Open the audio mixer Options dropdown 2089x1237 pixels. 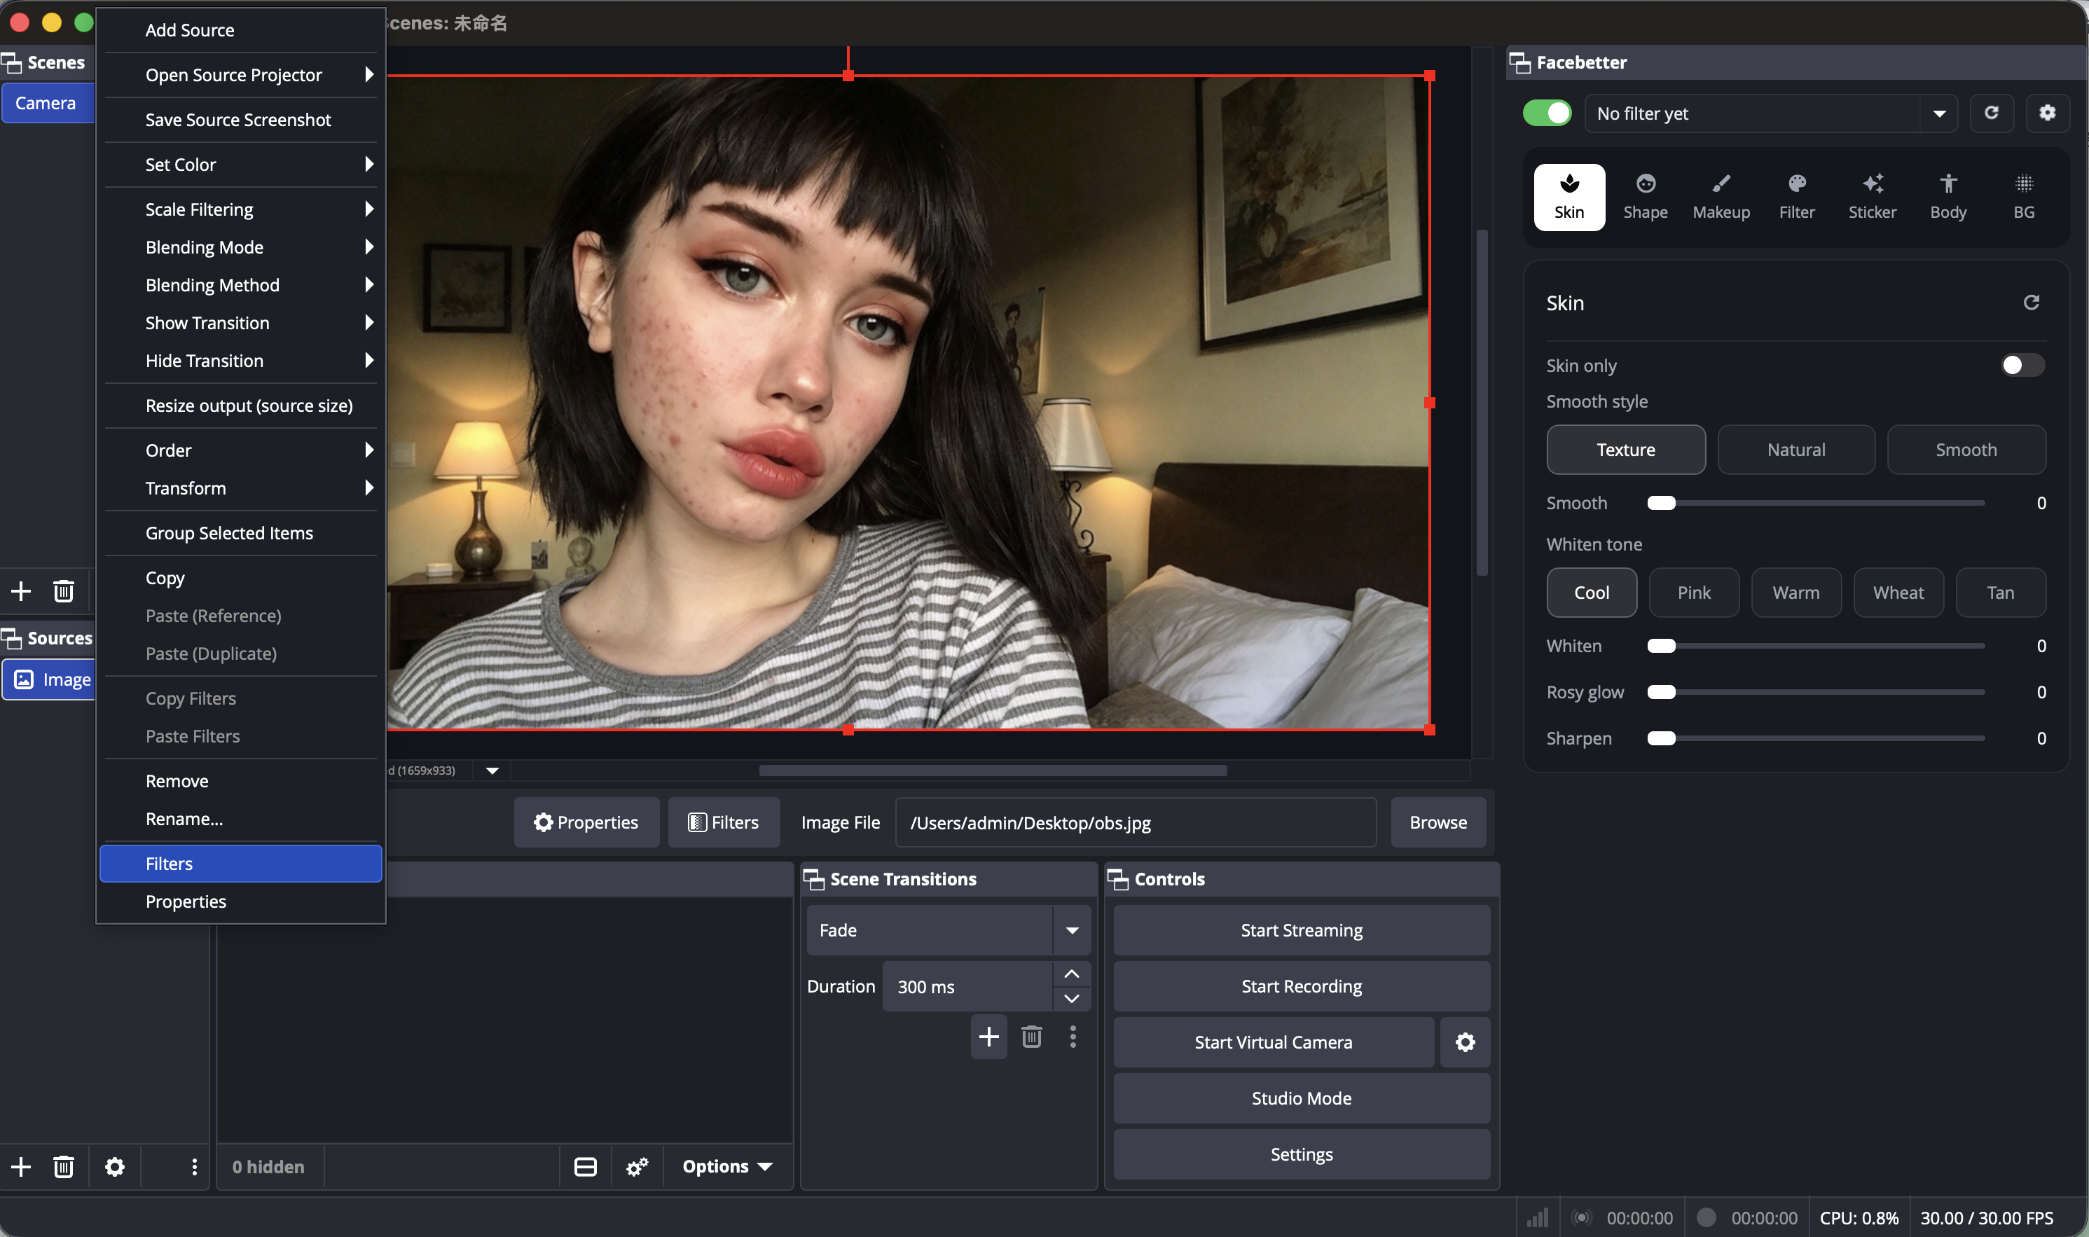click(727, 1166)
